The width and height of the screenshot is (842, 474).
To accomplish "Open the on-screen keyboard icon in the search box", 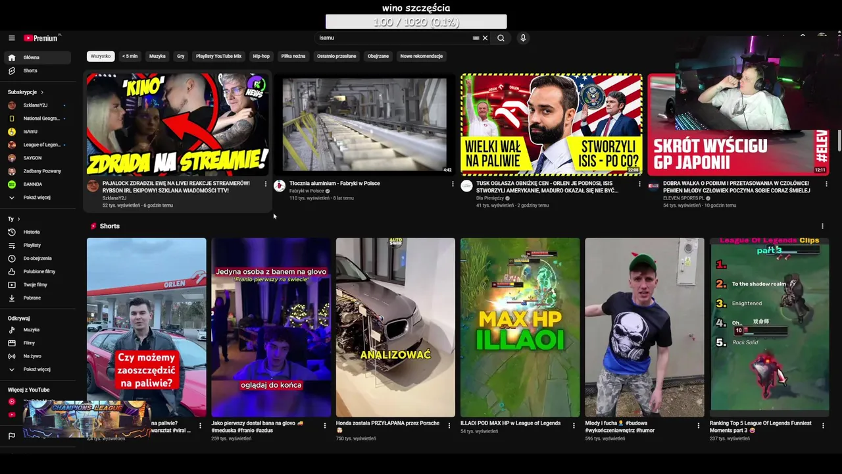I will click(x=476, y=38).
